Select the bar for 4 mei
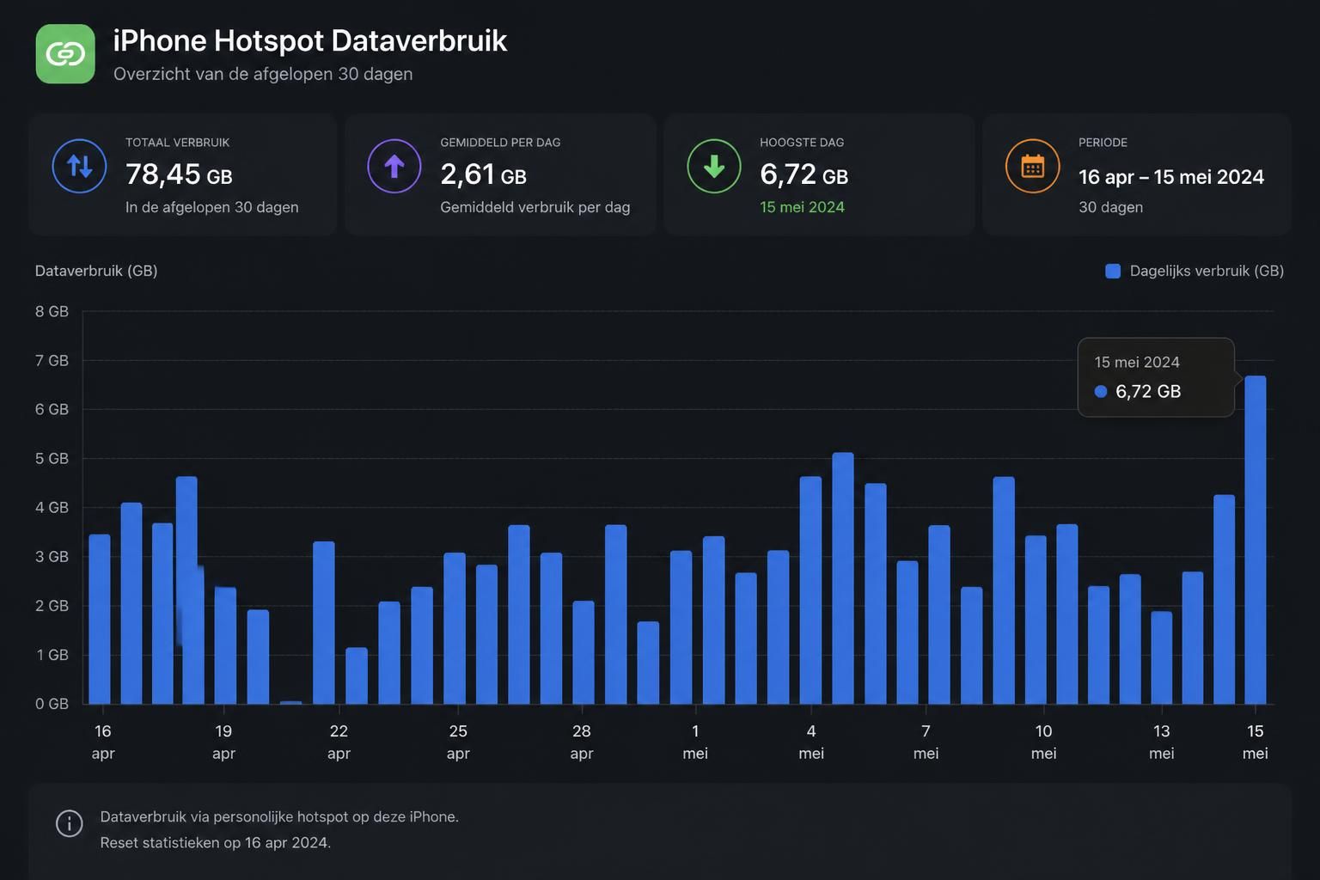Image resolution: width=1320 pixels, height=880 pixels. [x=810, y=590]
